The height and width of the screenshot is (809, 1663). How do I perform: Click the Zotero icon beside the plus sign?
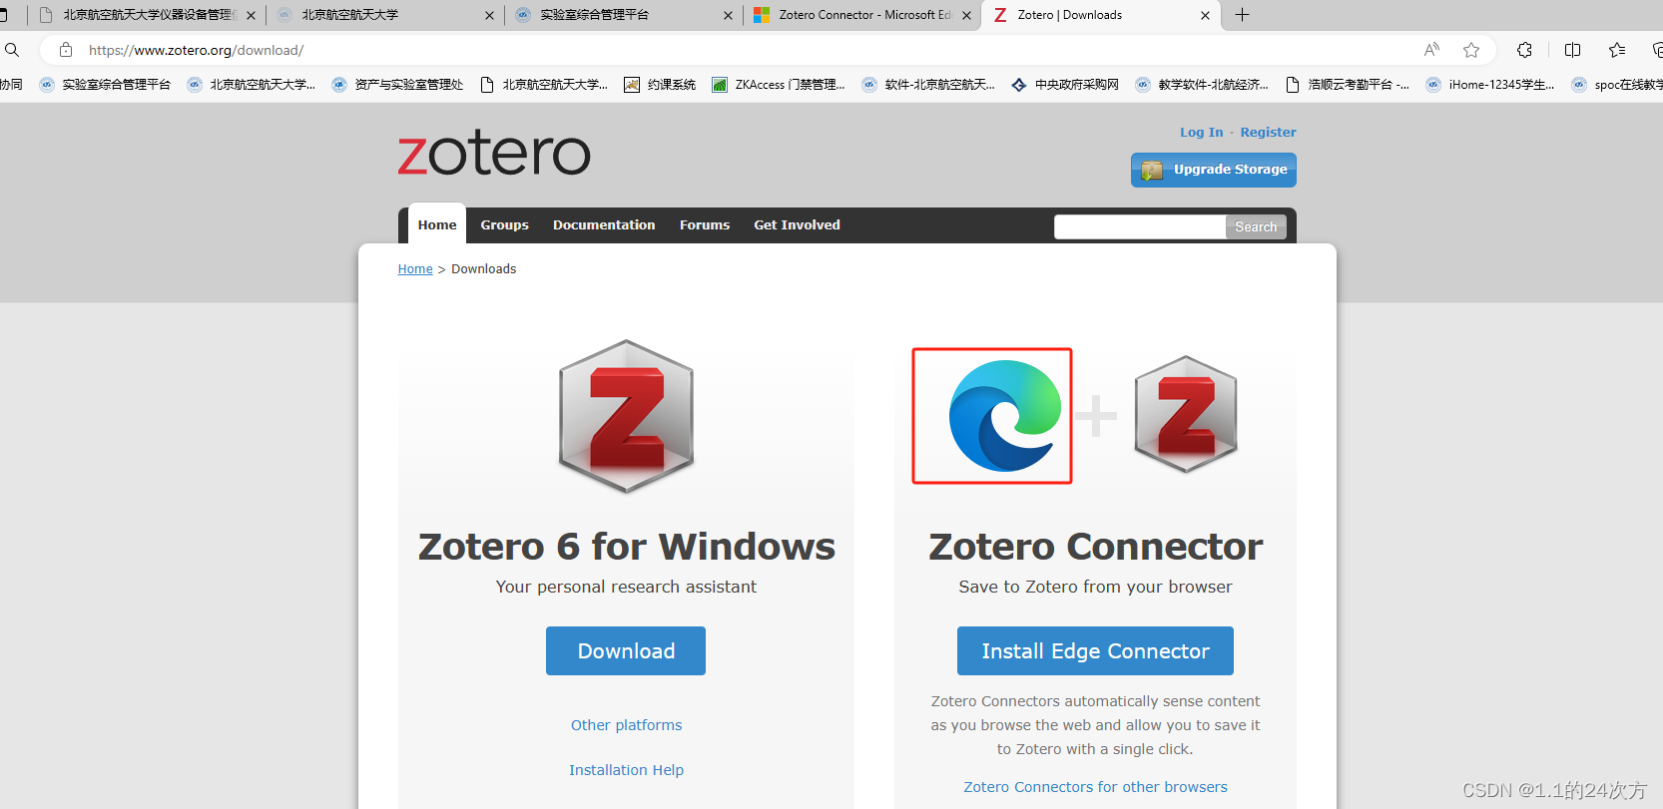1186,414
